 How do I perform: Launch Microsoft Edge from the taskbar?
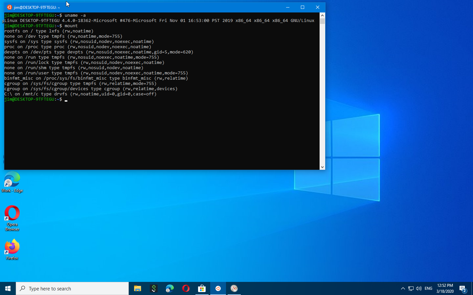click(169, 288)
